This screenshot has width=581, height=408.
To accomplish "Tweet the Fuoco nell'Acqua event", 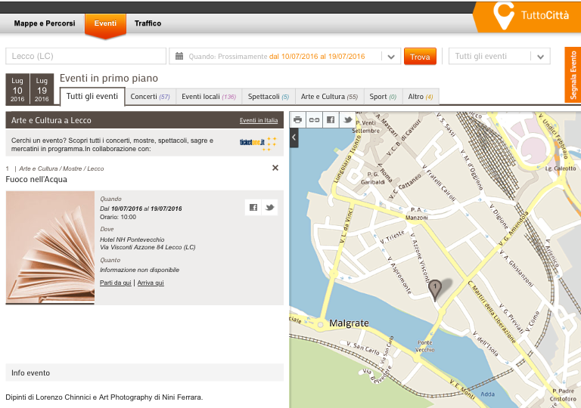I will click(x=270, y=208).
